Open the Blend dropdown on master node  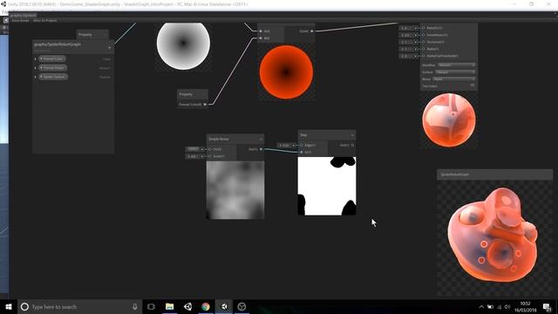(453, 79)
